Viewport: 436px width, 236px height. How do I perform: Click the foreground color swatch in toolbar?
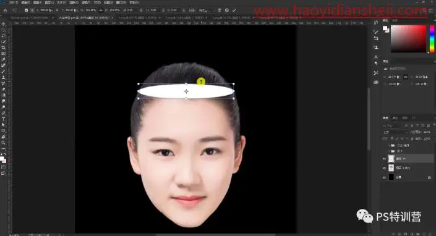coord(2,159)
